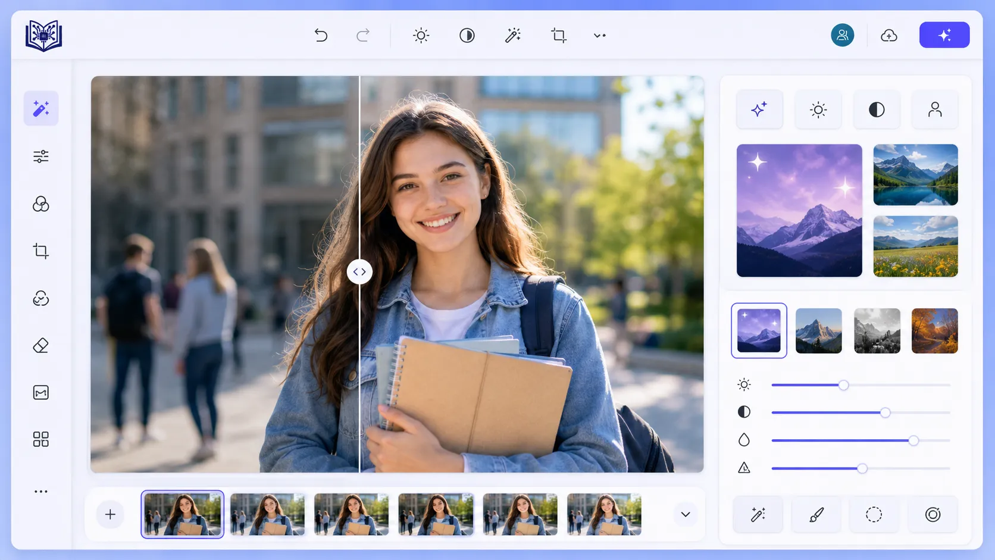Click the magic wand button in bottom-right panel
This screenshot has width=995, height=560.
(758, 515)
